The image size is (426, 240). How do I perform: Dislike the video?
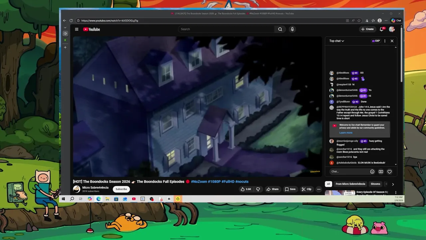pos(258,189)
